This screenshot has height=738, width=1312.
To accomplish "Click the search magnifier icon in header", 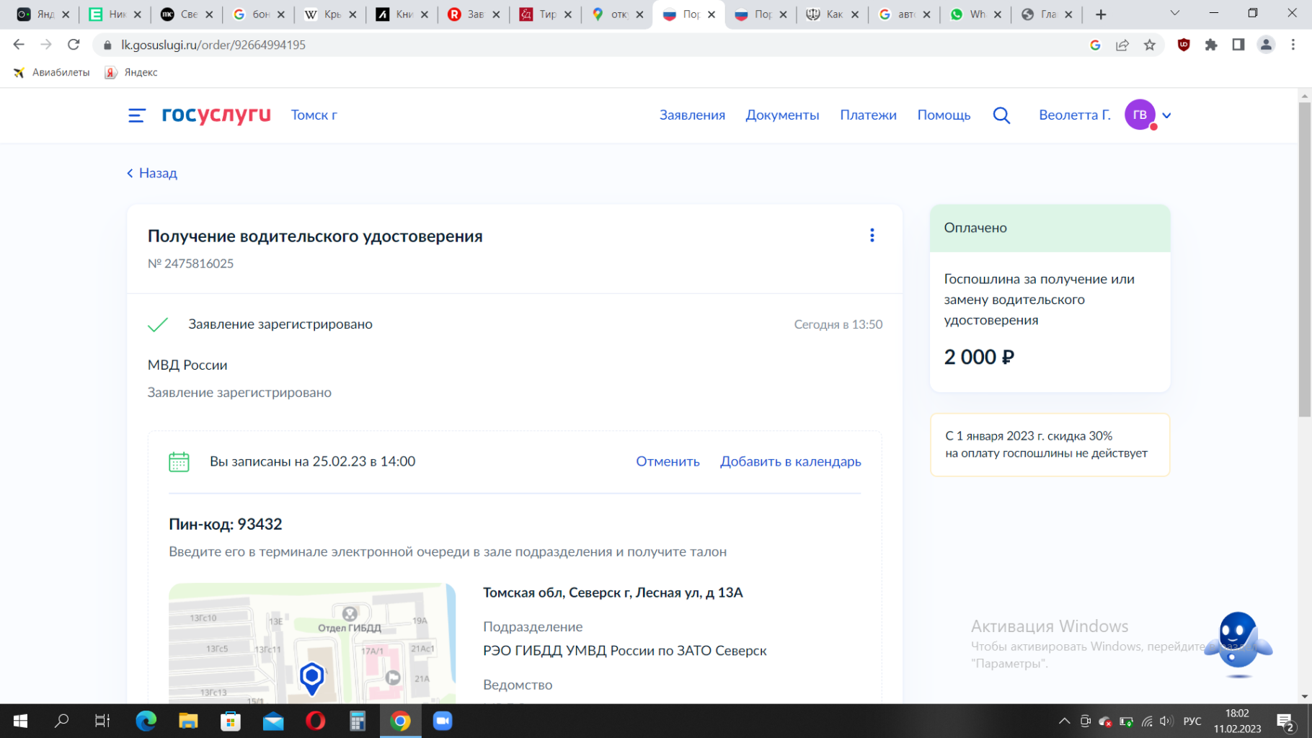I will coord(1001,115).
